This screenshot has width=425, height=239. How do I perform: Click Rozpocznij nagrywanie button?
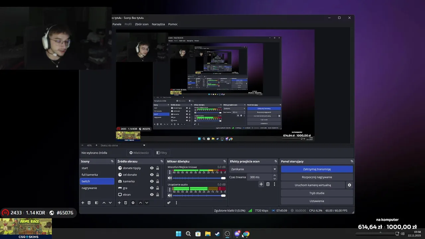pyautogui.click(x=317, y=177)
